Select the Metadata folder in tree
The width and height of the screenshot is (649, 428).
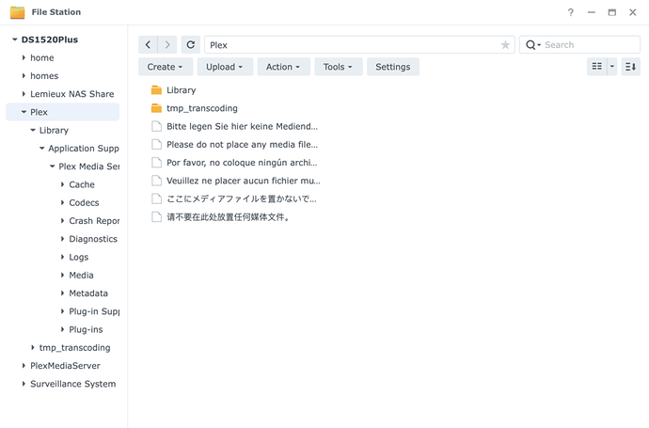tap(88, 293)
